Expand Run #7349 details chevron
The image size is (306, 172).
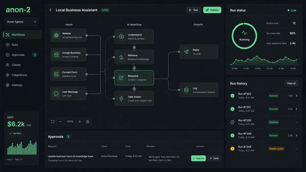tap(296, 136)
